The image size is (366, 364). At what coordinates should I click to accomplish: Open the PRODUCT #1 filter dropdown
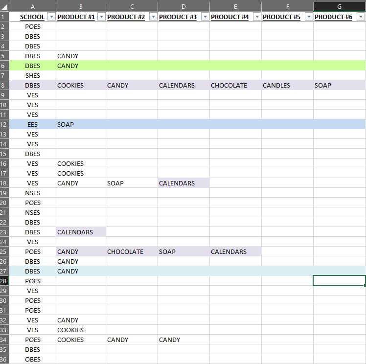click(101, 17)
